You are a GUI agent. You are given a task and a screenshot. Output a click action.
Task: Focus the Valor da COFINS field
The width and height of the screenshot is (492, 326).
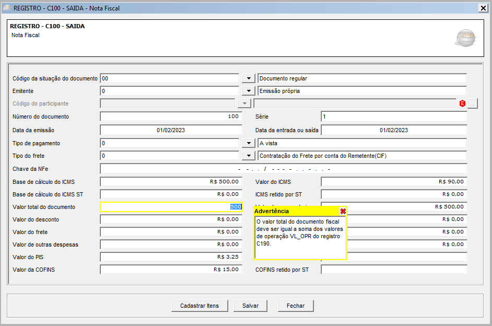coord(171,270)
